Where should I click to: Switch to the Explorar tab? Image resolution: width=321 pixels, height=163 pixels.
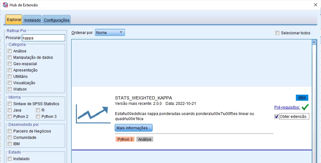point(14,20)
